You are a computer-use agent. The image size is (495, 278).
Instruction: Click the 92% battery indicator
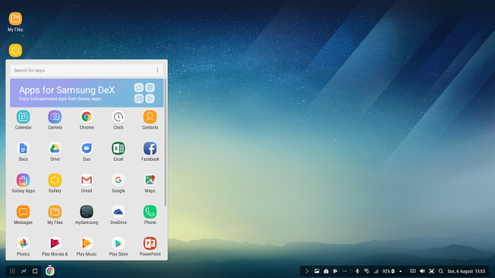click(389, 271)
